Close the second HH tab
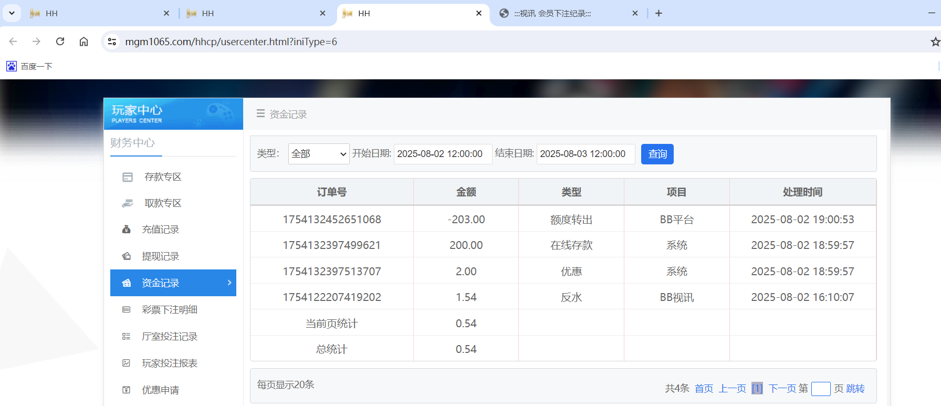The image size is (941, 406). pyautogui.click(x=322, y=13)
